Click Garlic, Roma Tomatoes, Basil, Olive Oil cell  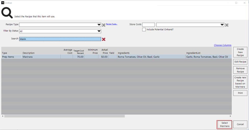[208, 57]
